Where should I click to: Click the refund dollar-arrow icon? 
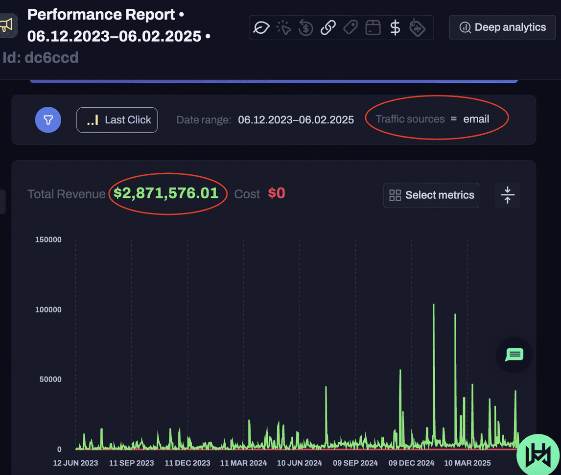305,27
